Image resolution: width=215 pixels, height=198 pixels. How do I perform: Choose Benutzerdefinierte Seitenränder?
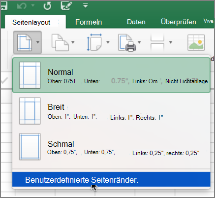point(111,180)
